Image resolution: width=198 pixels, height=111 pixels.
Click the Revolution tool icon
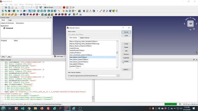point(6,14)
